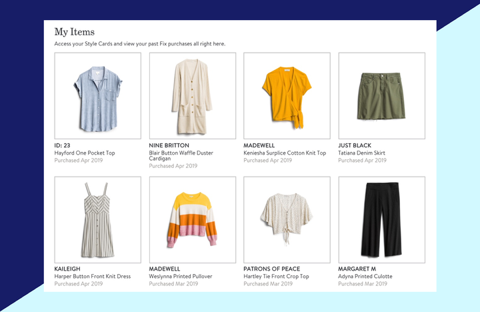This screenshot has width=480, height=312.
Task: Open the Hayford One Pocket Top image
Action: click(x=97, y=95)
